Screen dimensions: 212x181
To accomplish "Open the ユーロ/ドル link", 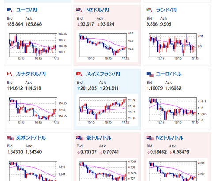I will point(168,74).
